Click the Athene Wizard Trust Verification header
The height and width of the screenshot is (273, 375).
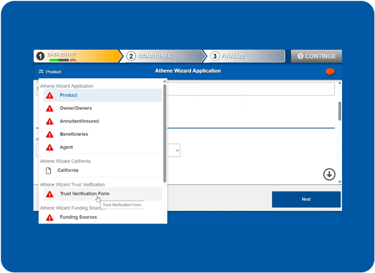click(72, 185)
